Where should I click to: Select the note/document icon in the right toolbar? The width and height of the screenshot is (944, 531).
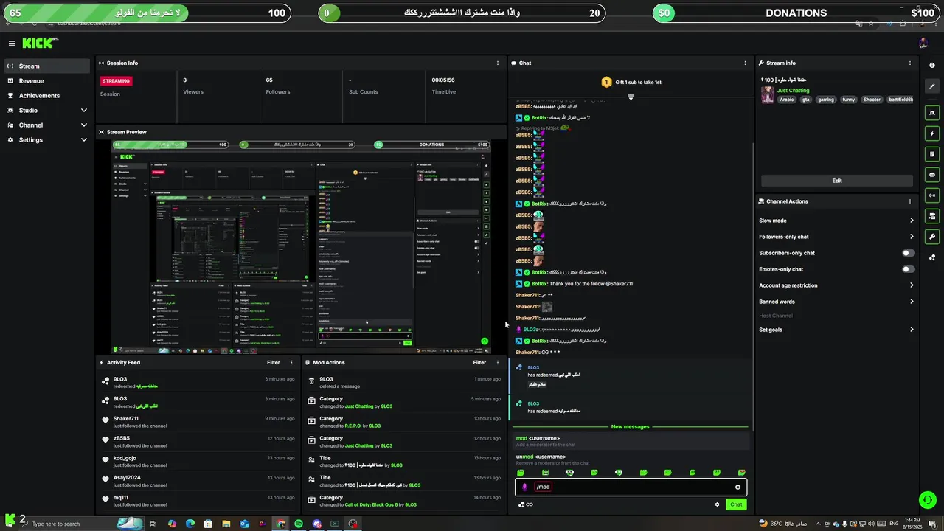pyautogui.click(x=932, y=154)
